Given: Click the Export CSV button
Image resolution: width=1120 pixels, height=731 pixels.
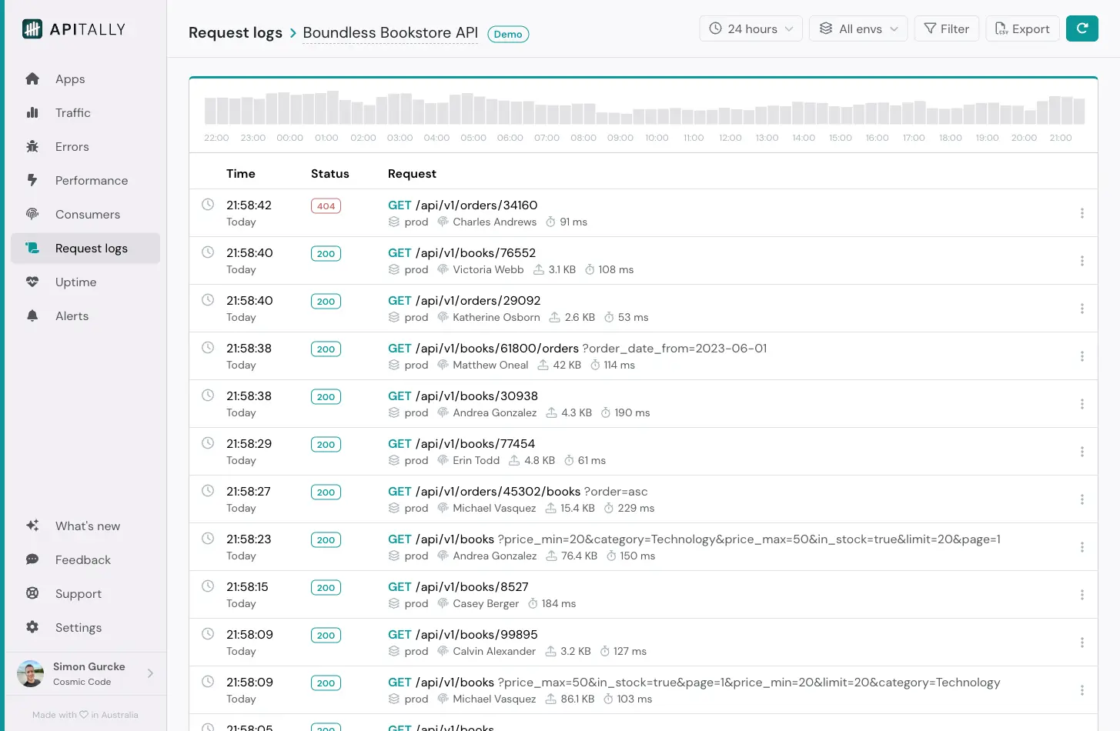Looking at the screenshot, I should tap(1022, 29).
